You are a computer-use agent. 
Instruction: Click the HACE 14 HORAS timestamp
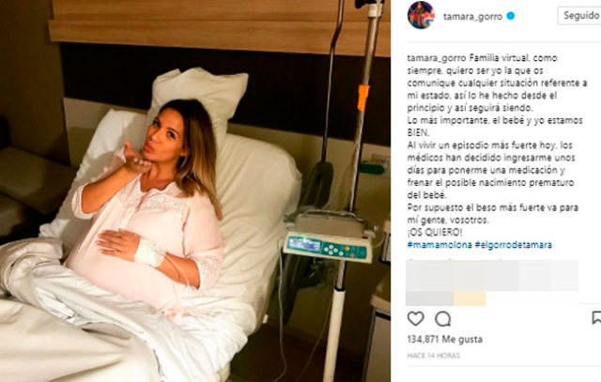[433, 356]
